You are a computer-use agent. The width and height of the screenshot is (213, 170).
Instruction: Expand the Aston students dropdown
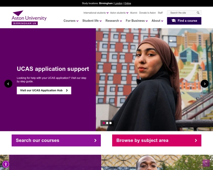coord(119,13)
